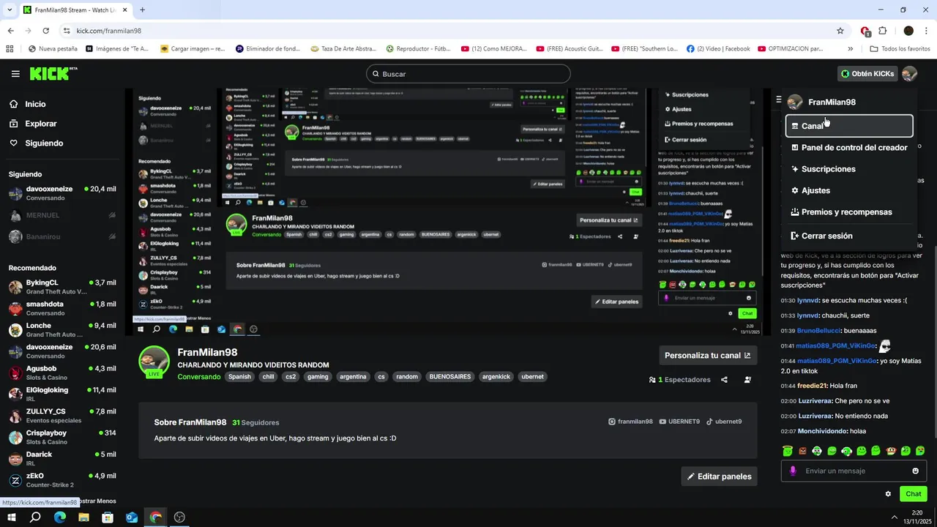The image size is (937, 527).
Task: Click Personaliza tu canal under the video
Action: click(708, 356)
